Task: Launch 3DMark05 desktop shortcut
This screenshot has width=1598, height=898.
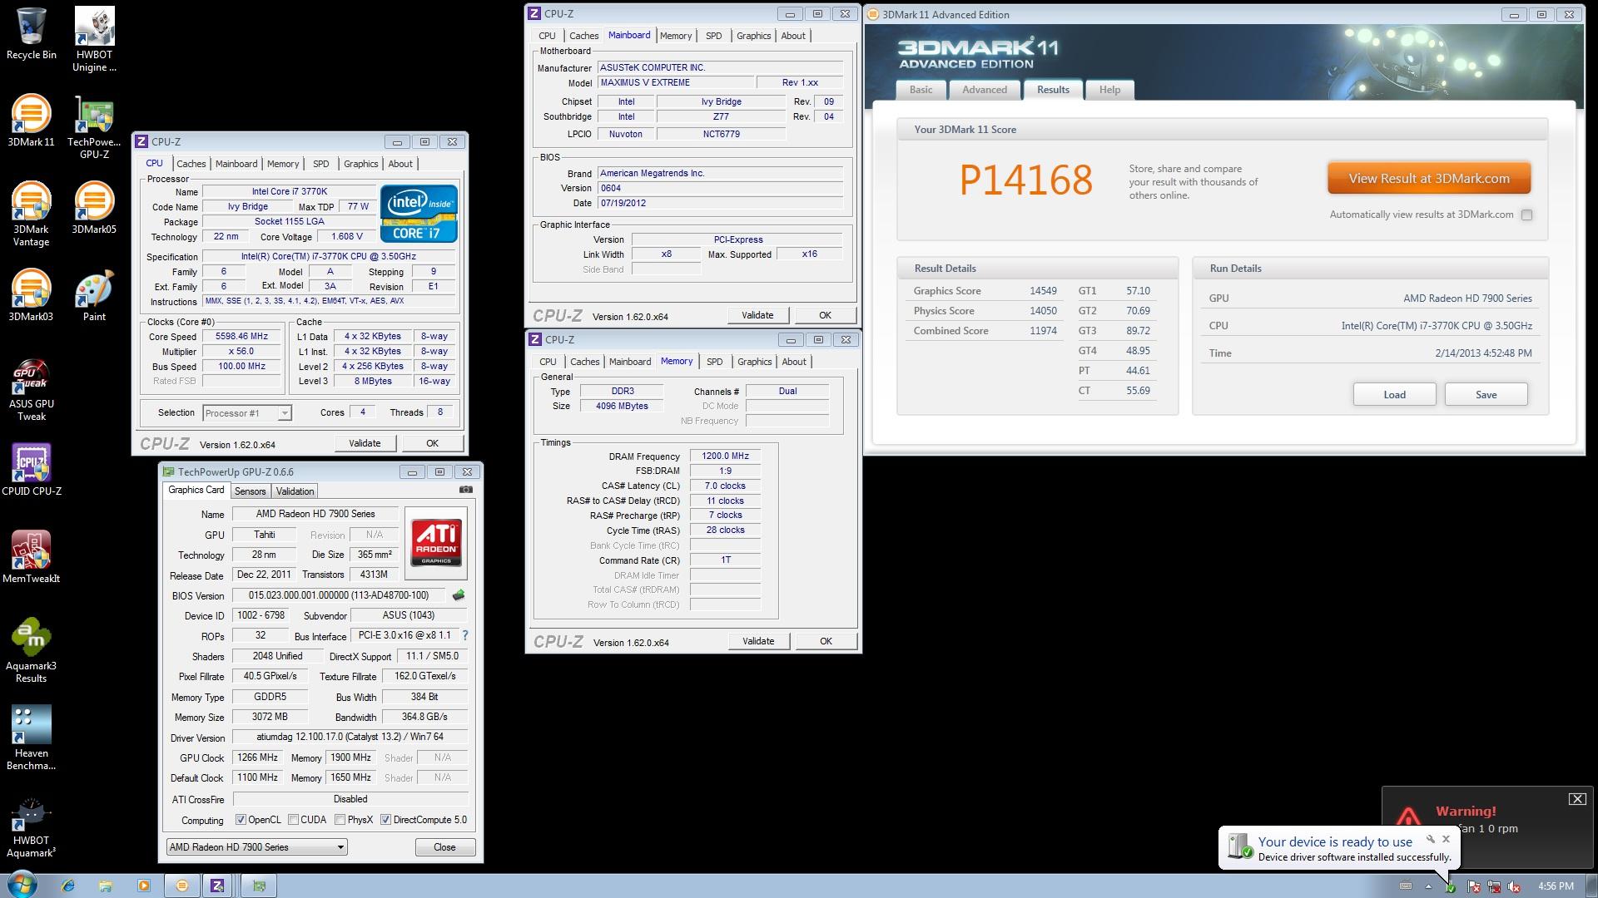Action: click(94, 209)
